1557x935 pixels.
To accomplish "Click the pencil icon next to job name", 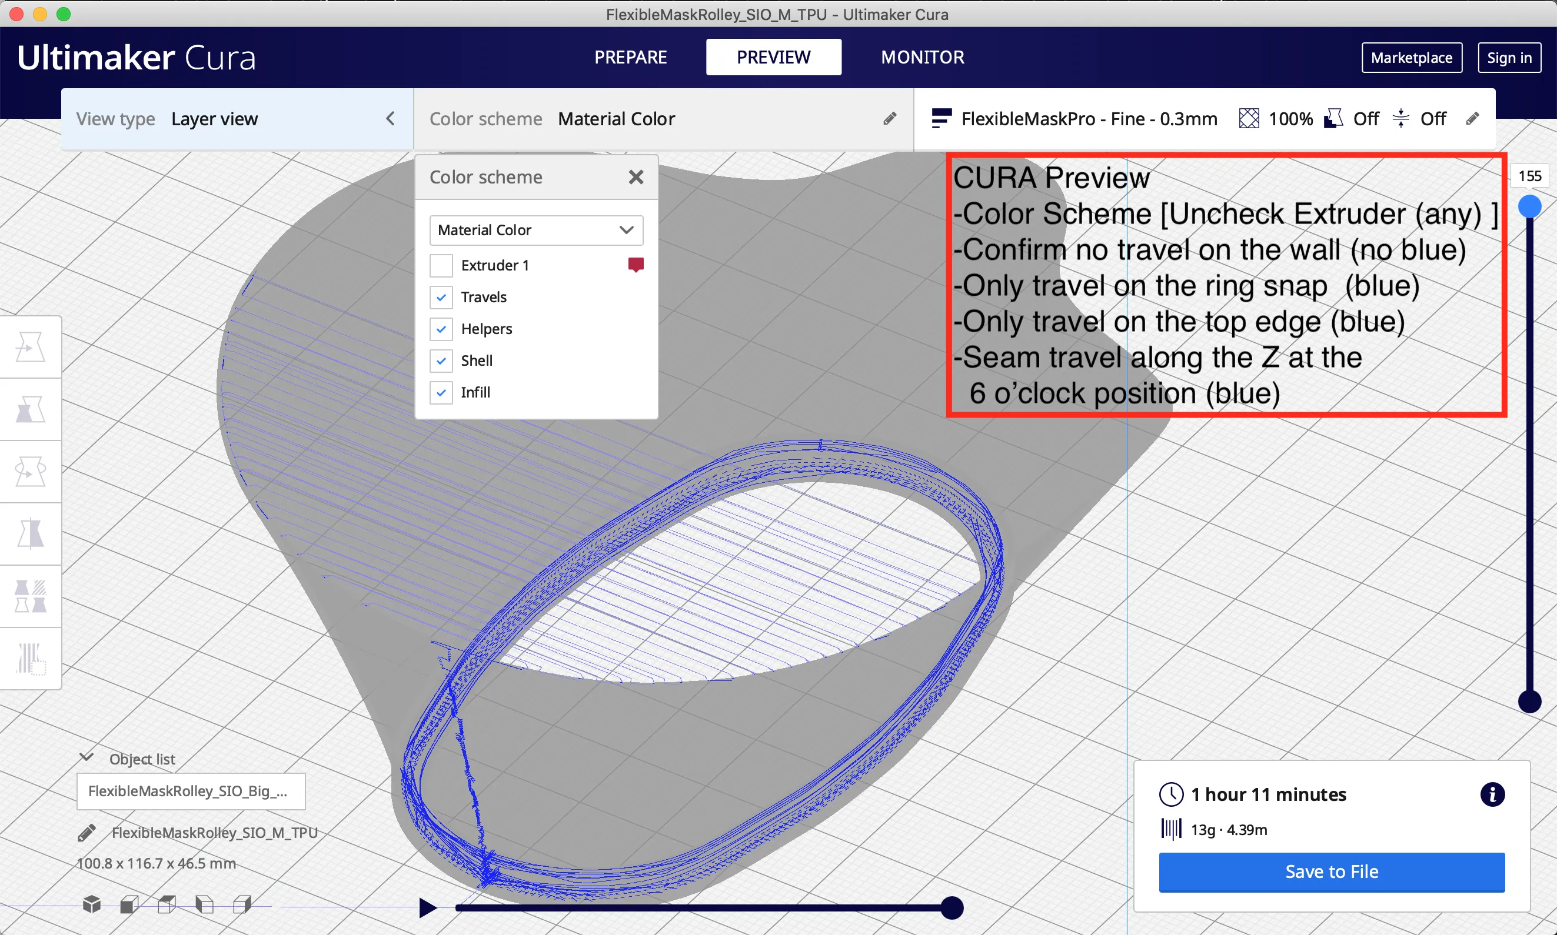I will pyautogui.click(x=87, y=833).
